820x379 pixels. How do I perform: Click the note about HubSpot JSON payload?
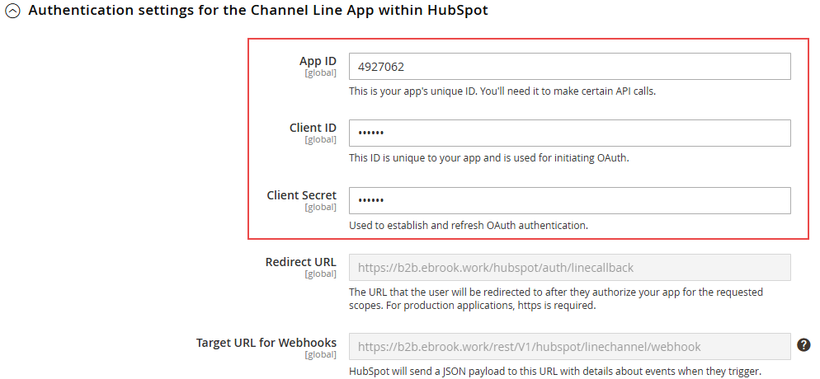[x=554, y=372]
